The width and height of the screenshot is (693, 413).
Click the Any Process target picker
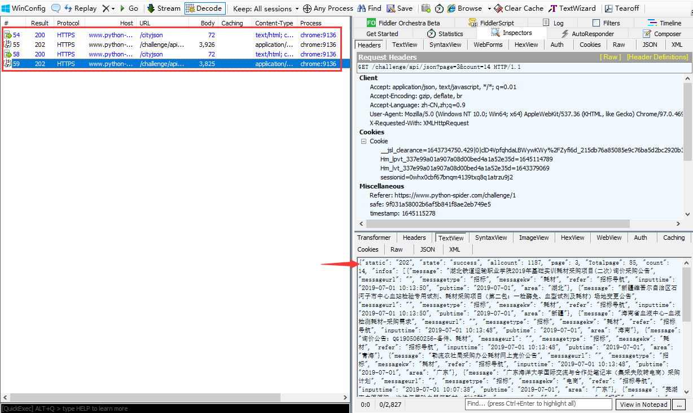tap(328, 8)
